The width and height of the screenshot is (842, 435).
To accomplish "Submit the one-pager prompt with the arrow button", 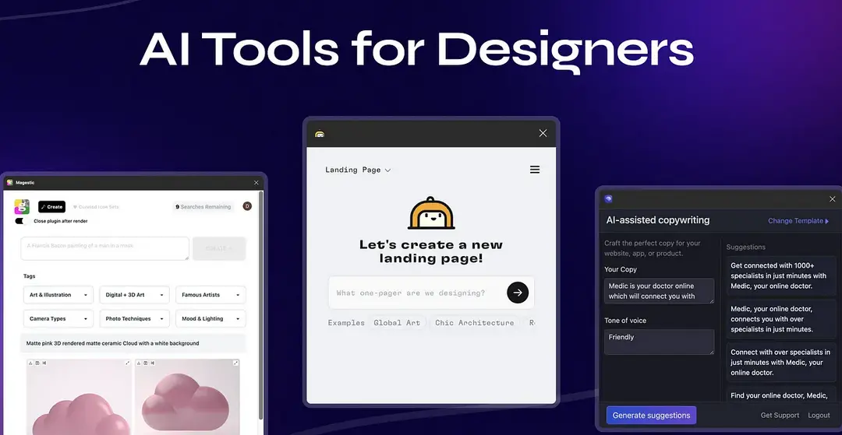I will pyautogui.click(x=518, y=293).
